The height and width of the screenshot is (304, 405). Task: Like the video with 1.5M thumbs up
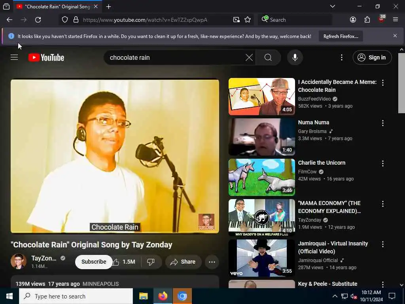pyautogui.click(x=125, y=262)
